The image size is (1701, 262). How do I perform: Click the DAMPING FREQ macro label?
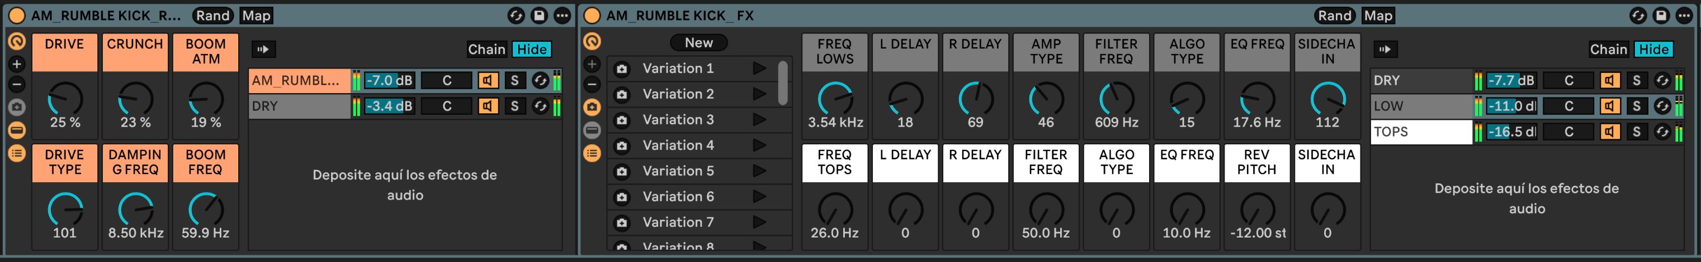pos(135,163)
